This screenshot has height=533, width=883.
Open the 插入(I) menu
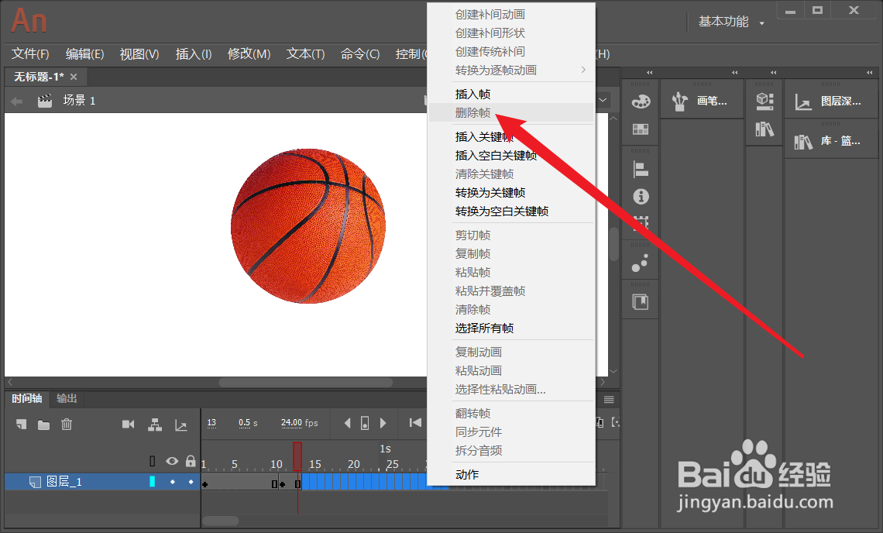pyautogui.click(x=193, y=54)
